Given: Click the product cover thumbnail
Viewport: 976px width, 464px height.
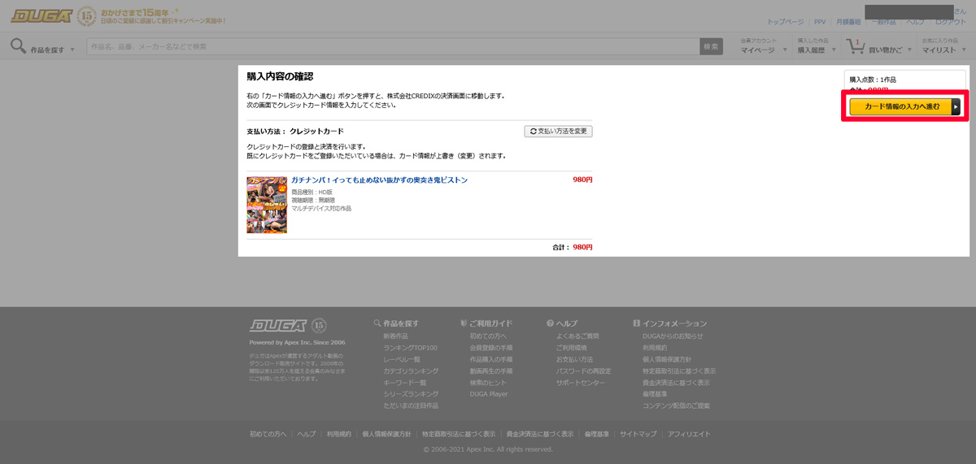Looking at the screenshot, I should coord(267,205).
